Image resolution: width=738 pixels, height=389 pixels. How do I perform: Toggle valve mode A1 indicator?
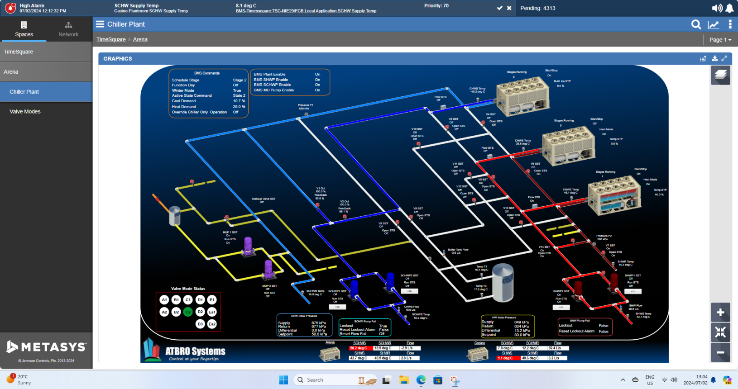click(x=164, y=300)
